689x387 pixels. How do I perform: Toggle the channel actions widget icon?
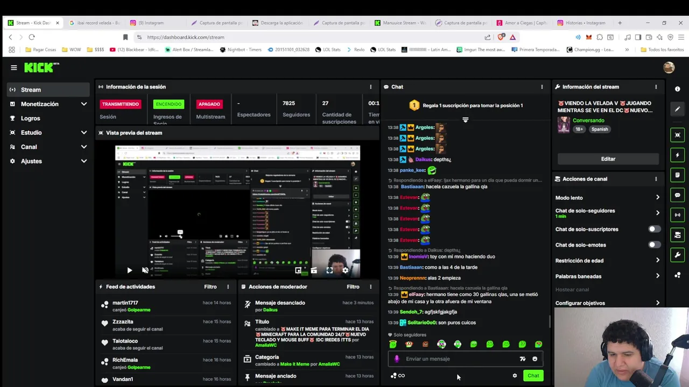tap(678, 235)
